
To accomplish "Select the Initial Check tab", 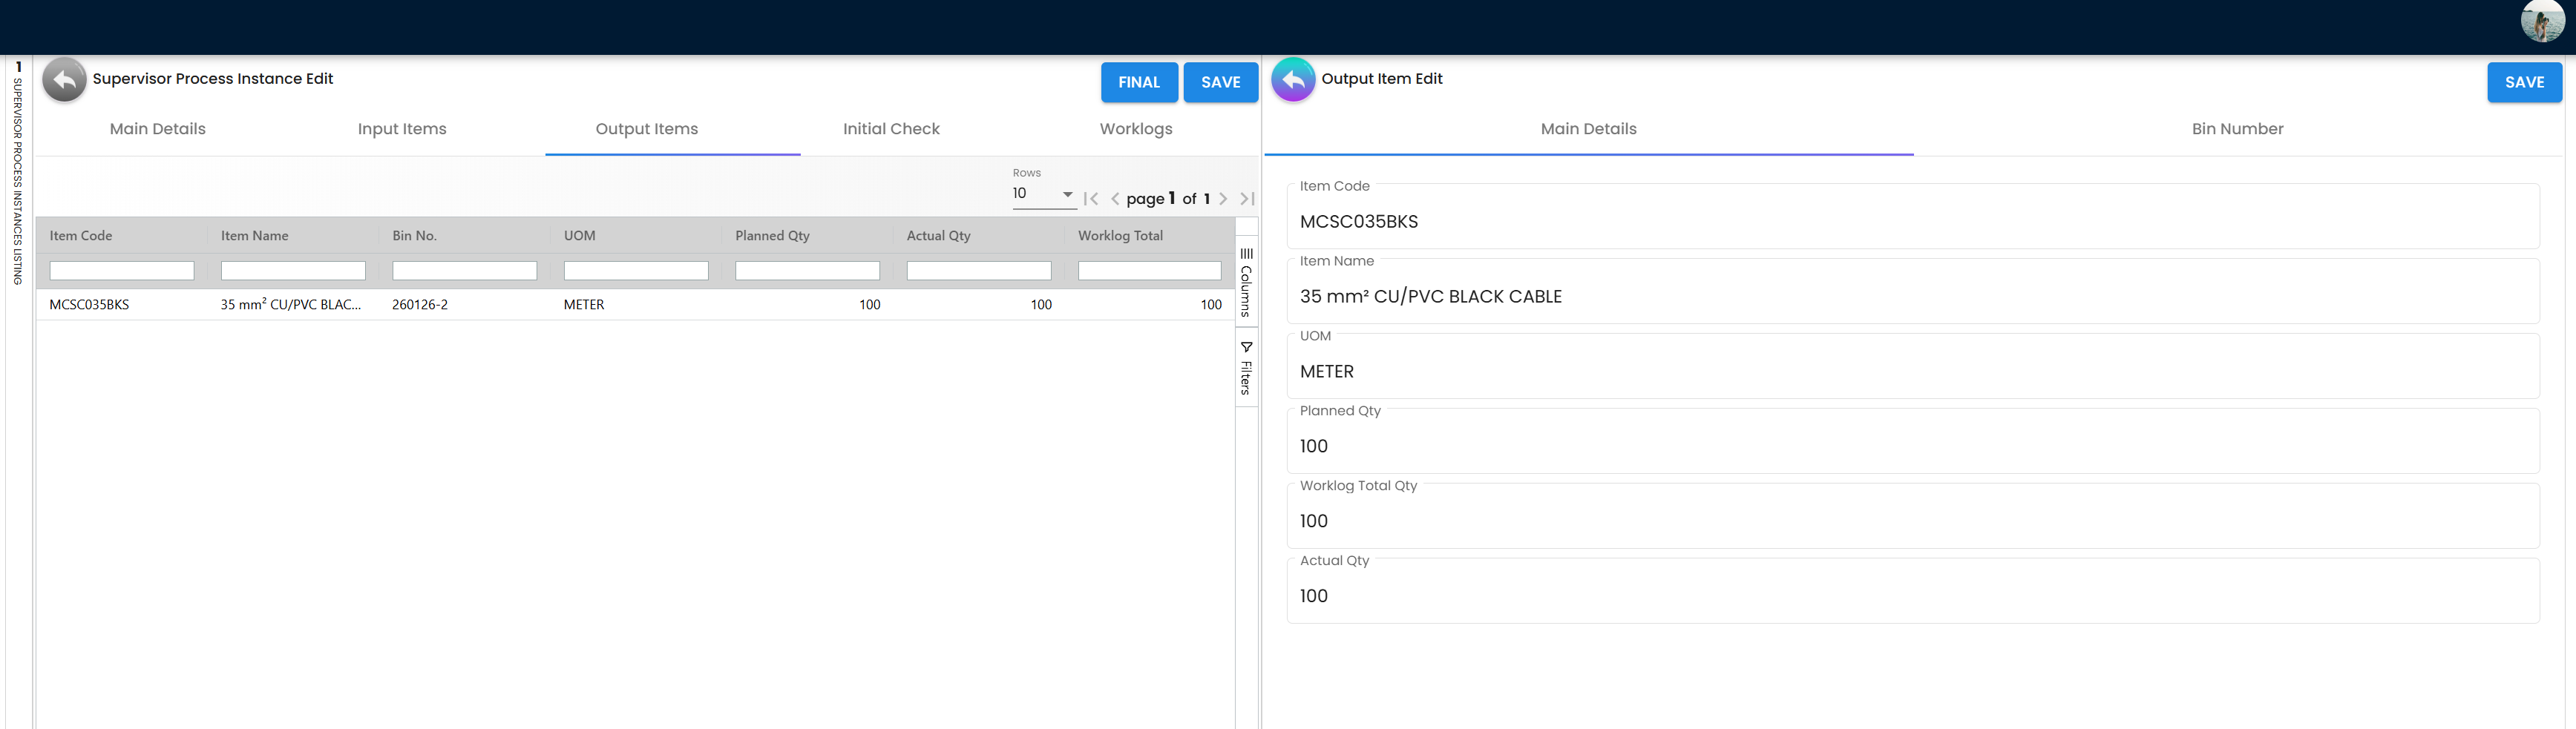I will coord(891,129).
